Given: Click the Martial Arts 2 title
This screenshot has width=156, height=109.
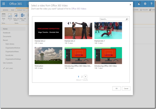Looking at the screenshot, I should coord(40,41).
